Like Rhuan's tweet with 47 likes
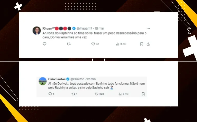 pos(95,44)
